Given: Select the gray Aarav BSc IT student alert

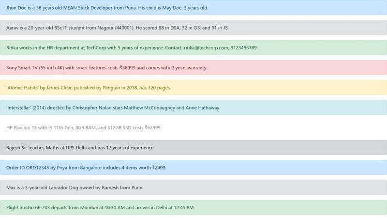Looking at the screenshot, I should [193, 28].
